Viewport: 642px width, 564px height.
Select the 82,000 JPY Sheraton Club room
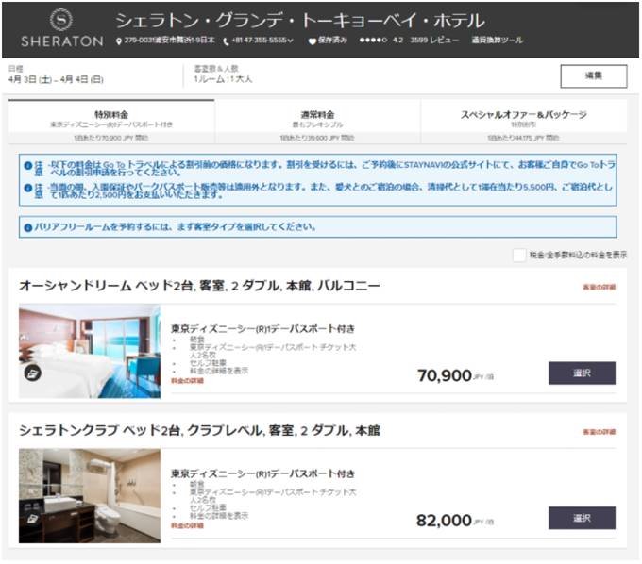pos(582,518)
